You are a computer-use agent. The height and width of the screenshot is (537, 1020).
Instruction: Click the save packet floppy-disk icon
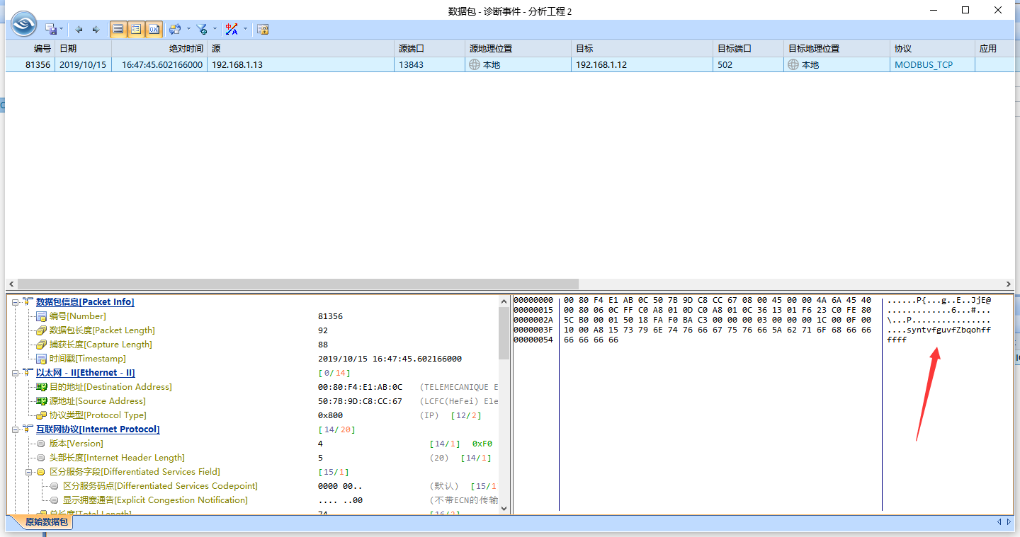(x=51, y=29)
